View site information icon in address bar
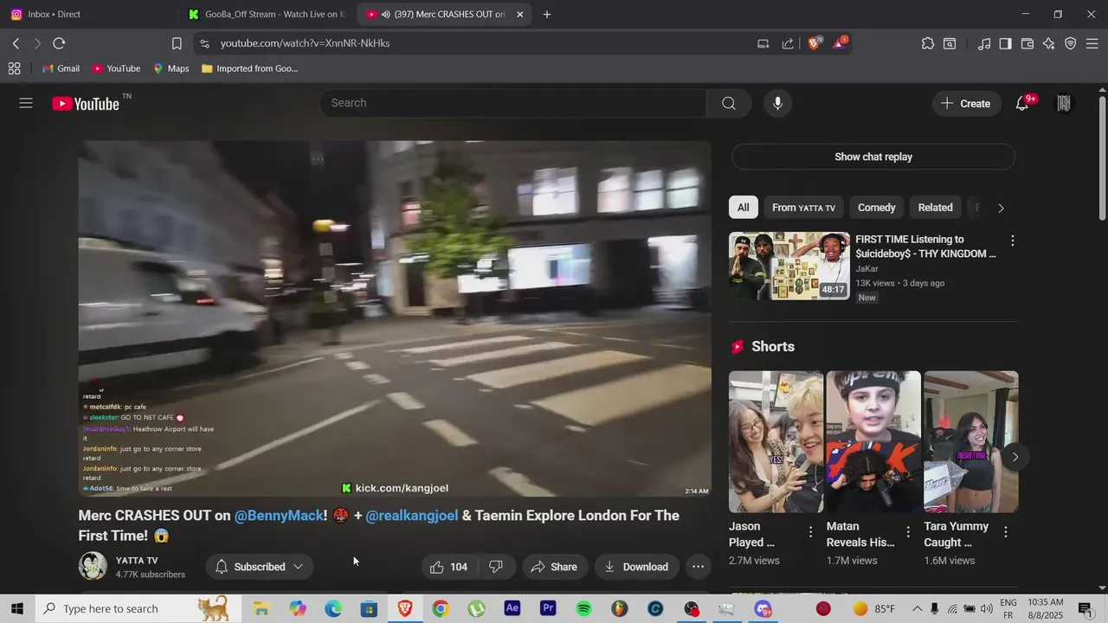This screenshot has width=1108, height=623. (x=203, y=43)
